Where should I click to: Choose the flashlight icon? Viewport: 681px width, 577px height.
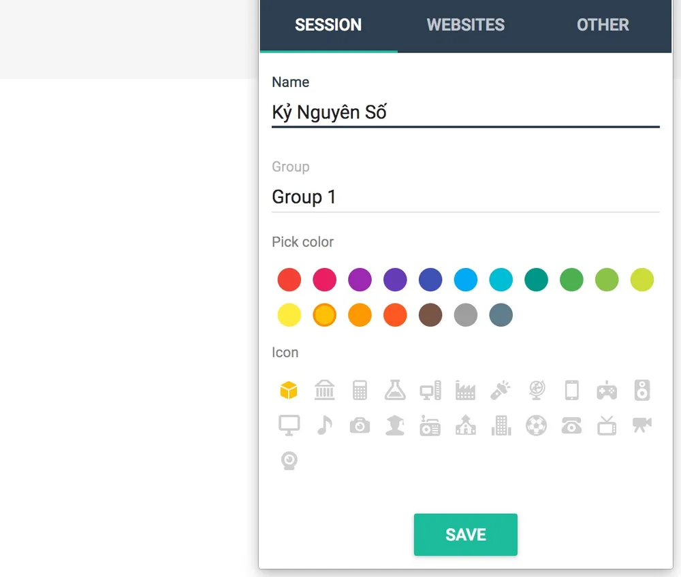[501, 391]
